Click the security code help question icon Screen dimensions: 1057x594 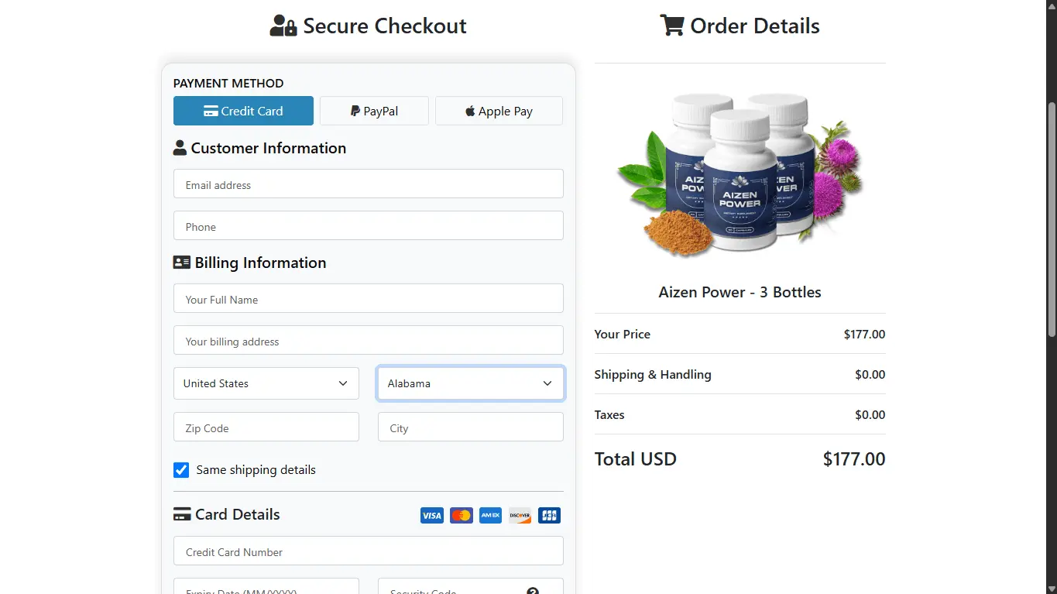click(x=533, y=591)
